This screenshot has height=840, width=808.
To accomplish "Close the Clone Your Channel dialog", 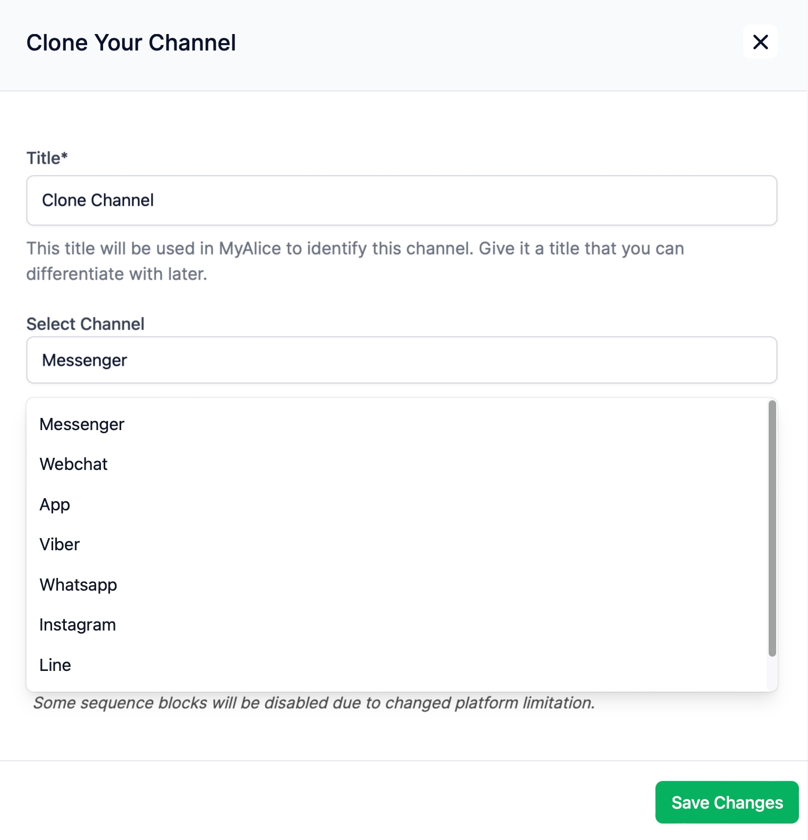I will [760, 42].
